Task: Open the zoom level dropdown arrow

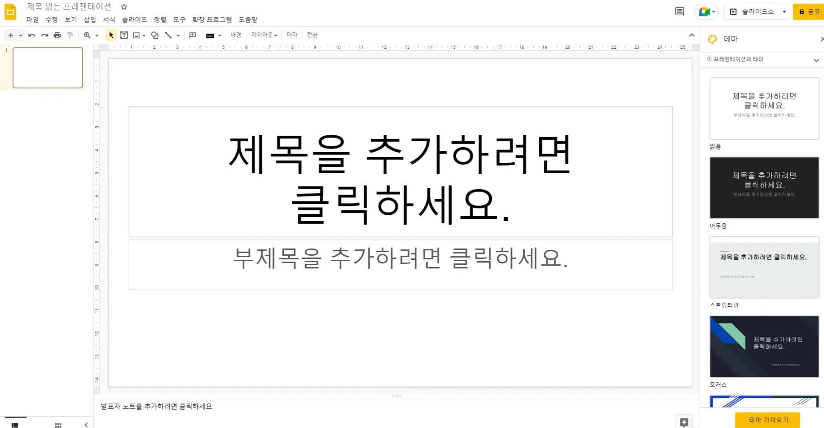Action: pos(97,35)
